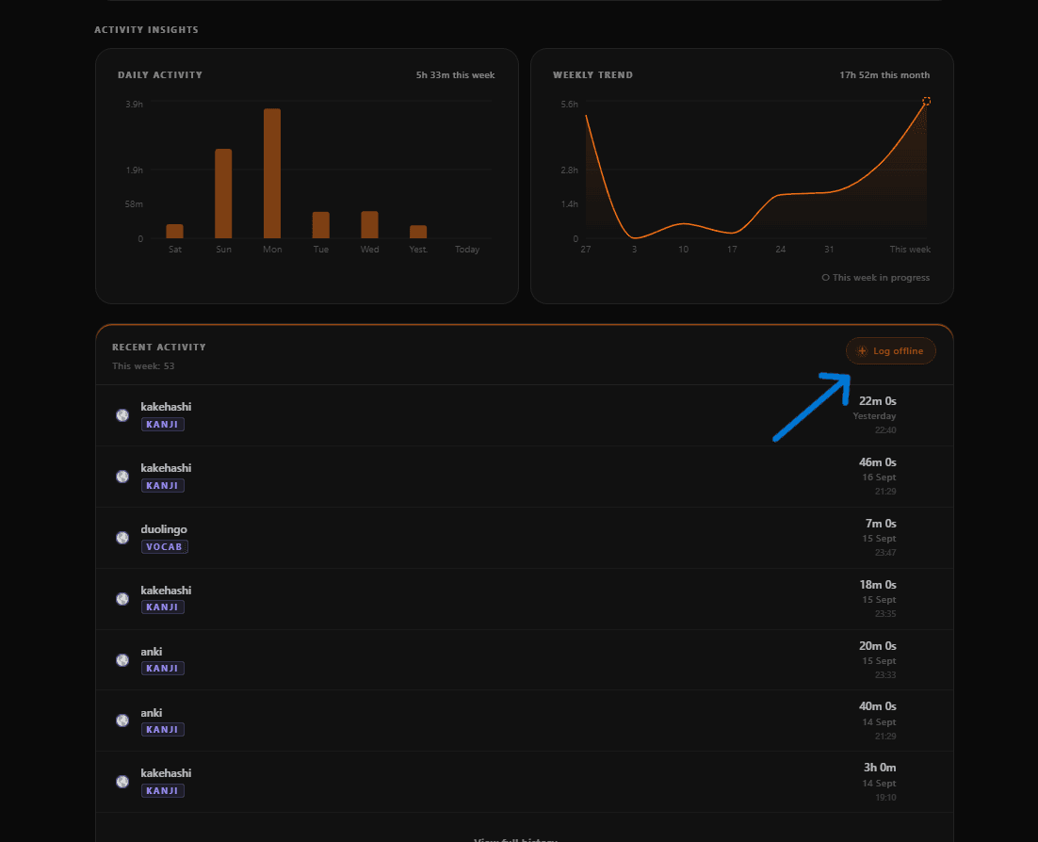This screenshot has width=1038, height=842.
Task: Click the anki name dated 14 Sept 21:29
Action: tap(151, 713)
